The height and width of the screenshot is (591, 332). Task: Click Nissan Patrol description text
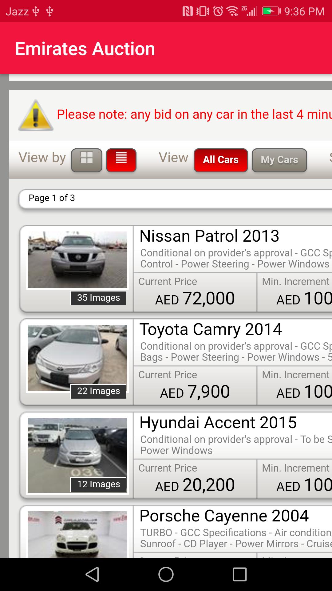pos(236,259)
